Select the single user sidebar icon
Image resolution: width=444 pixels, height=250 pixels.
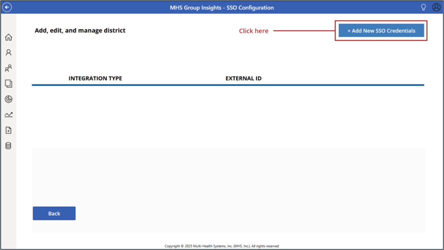[x=9, y=52]
